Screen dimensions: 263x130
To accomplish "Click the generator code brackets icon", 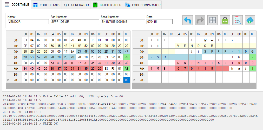I will pyautogui.click(x=67, y=5).
